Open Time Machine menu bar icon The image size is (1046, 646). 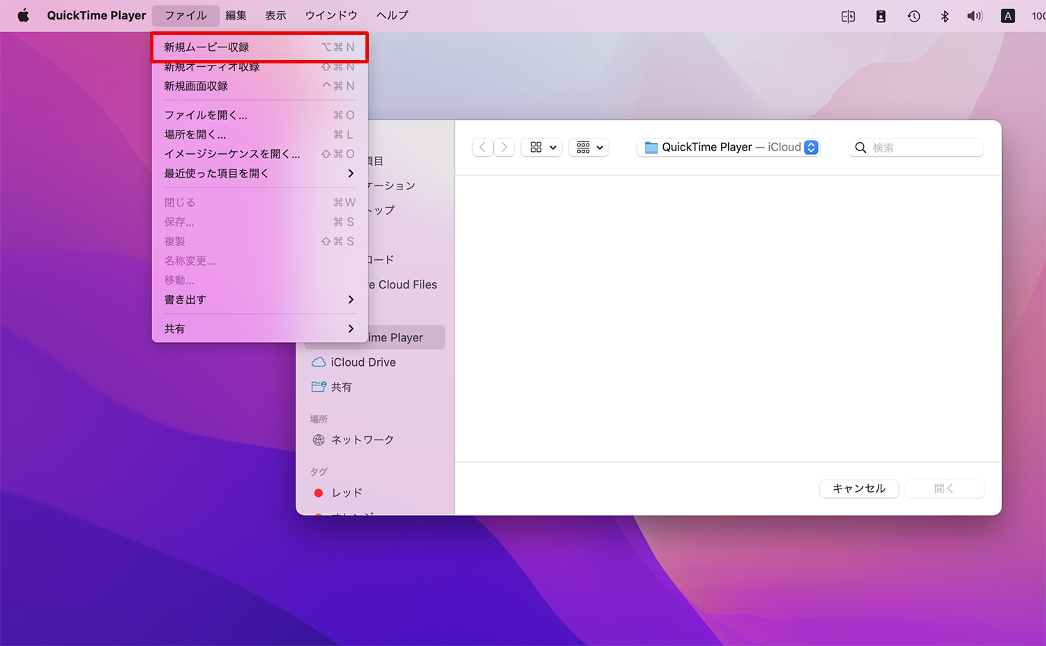[914, 16]
